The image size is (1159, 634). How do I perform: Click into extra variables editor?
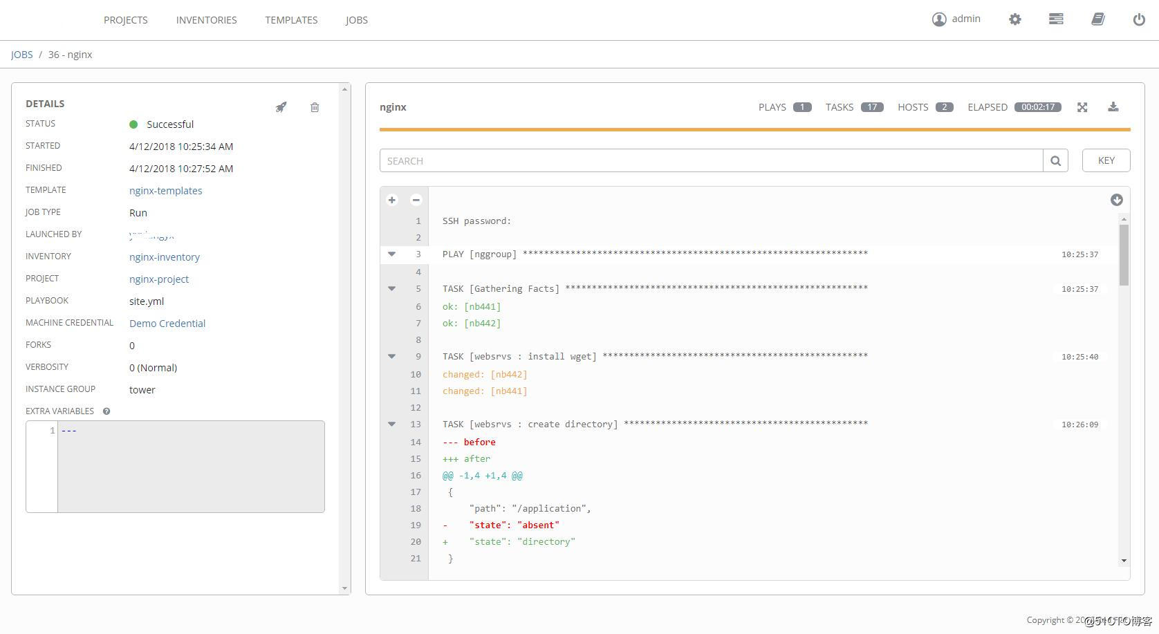[191, 467]
